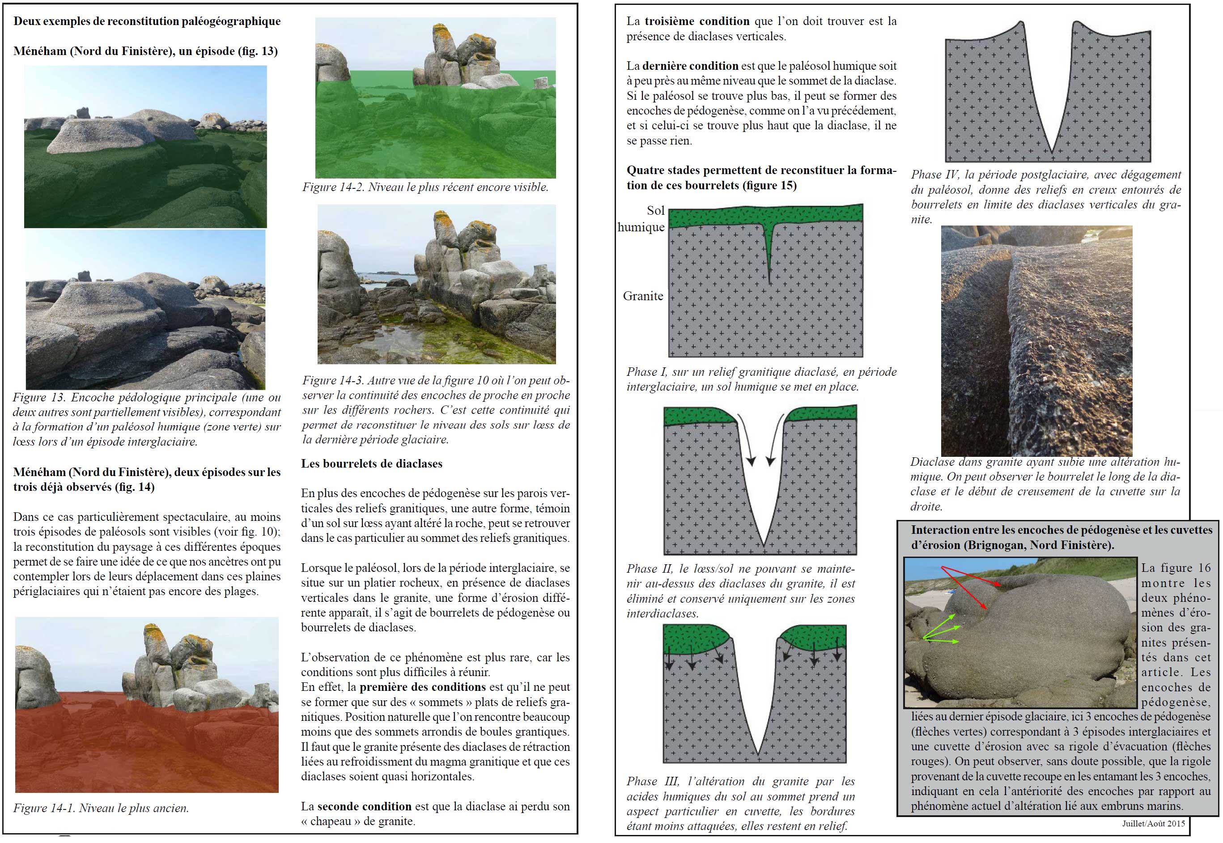Click the 'Sol humique' diagram label

(641, 219)
